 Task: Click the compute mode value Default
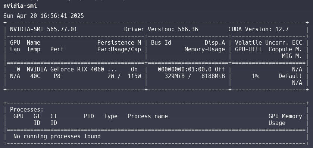291,76
